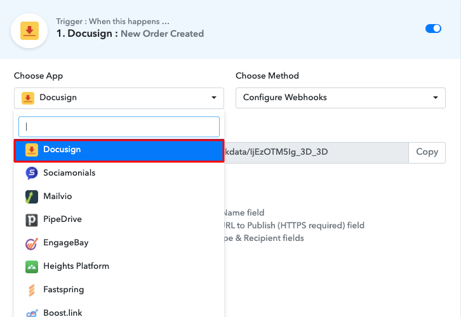This screenshot has width=461, height=317.
Task: Click the 'Trigger : When this happens' text
Action: 112,22
